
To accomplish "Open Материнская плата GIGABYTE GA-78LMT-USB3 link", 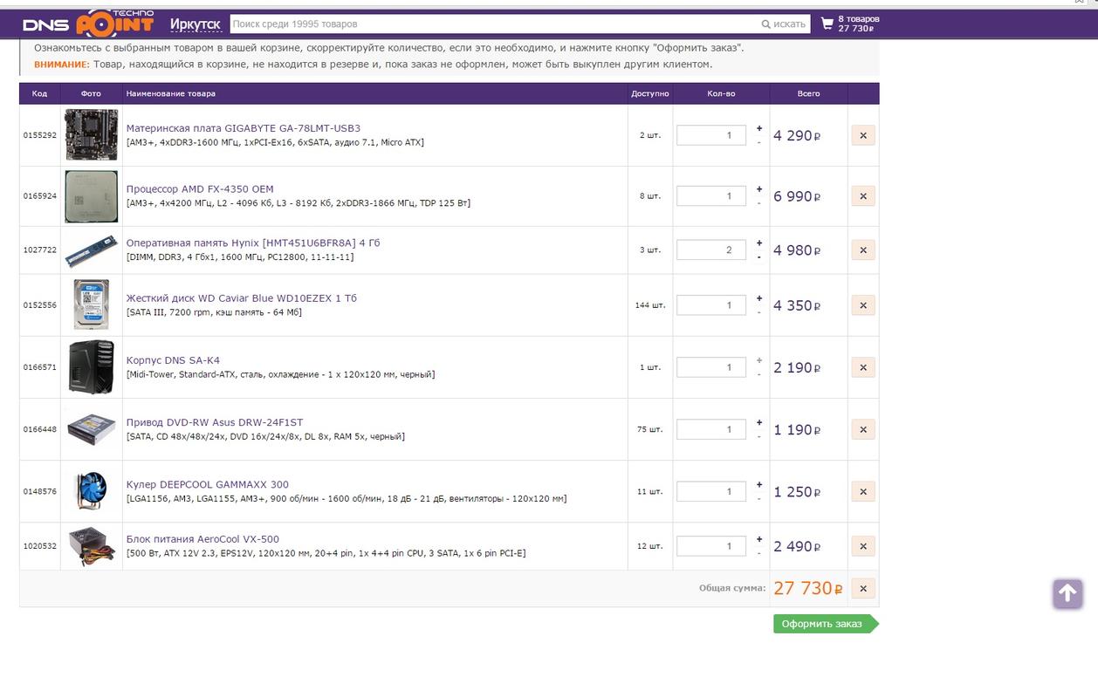I will click(x=244, y=128).
